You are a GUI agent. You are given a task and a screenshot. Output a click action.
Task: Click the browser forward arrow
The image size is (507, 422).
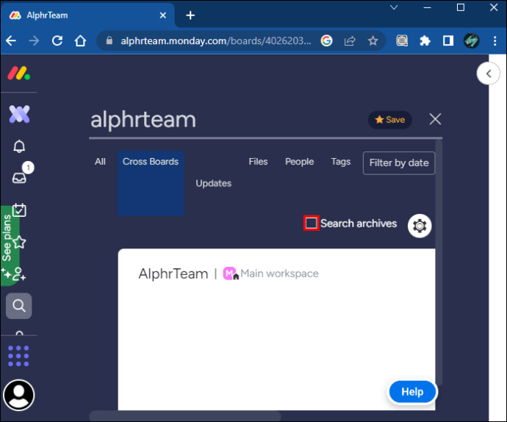pos(34,40)
